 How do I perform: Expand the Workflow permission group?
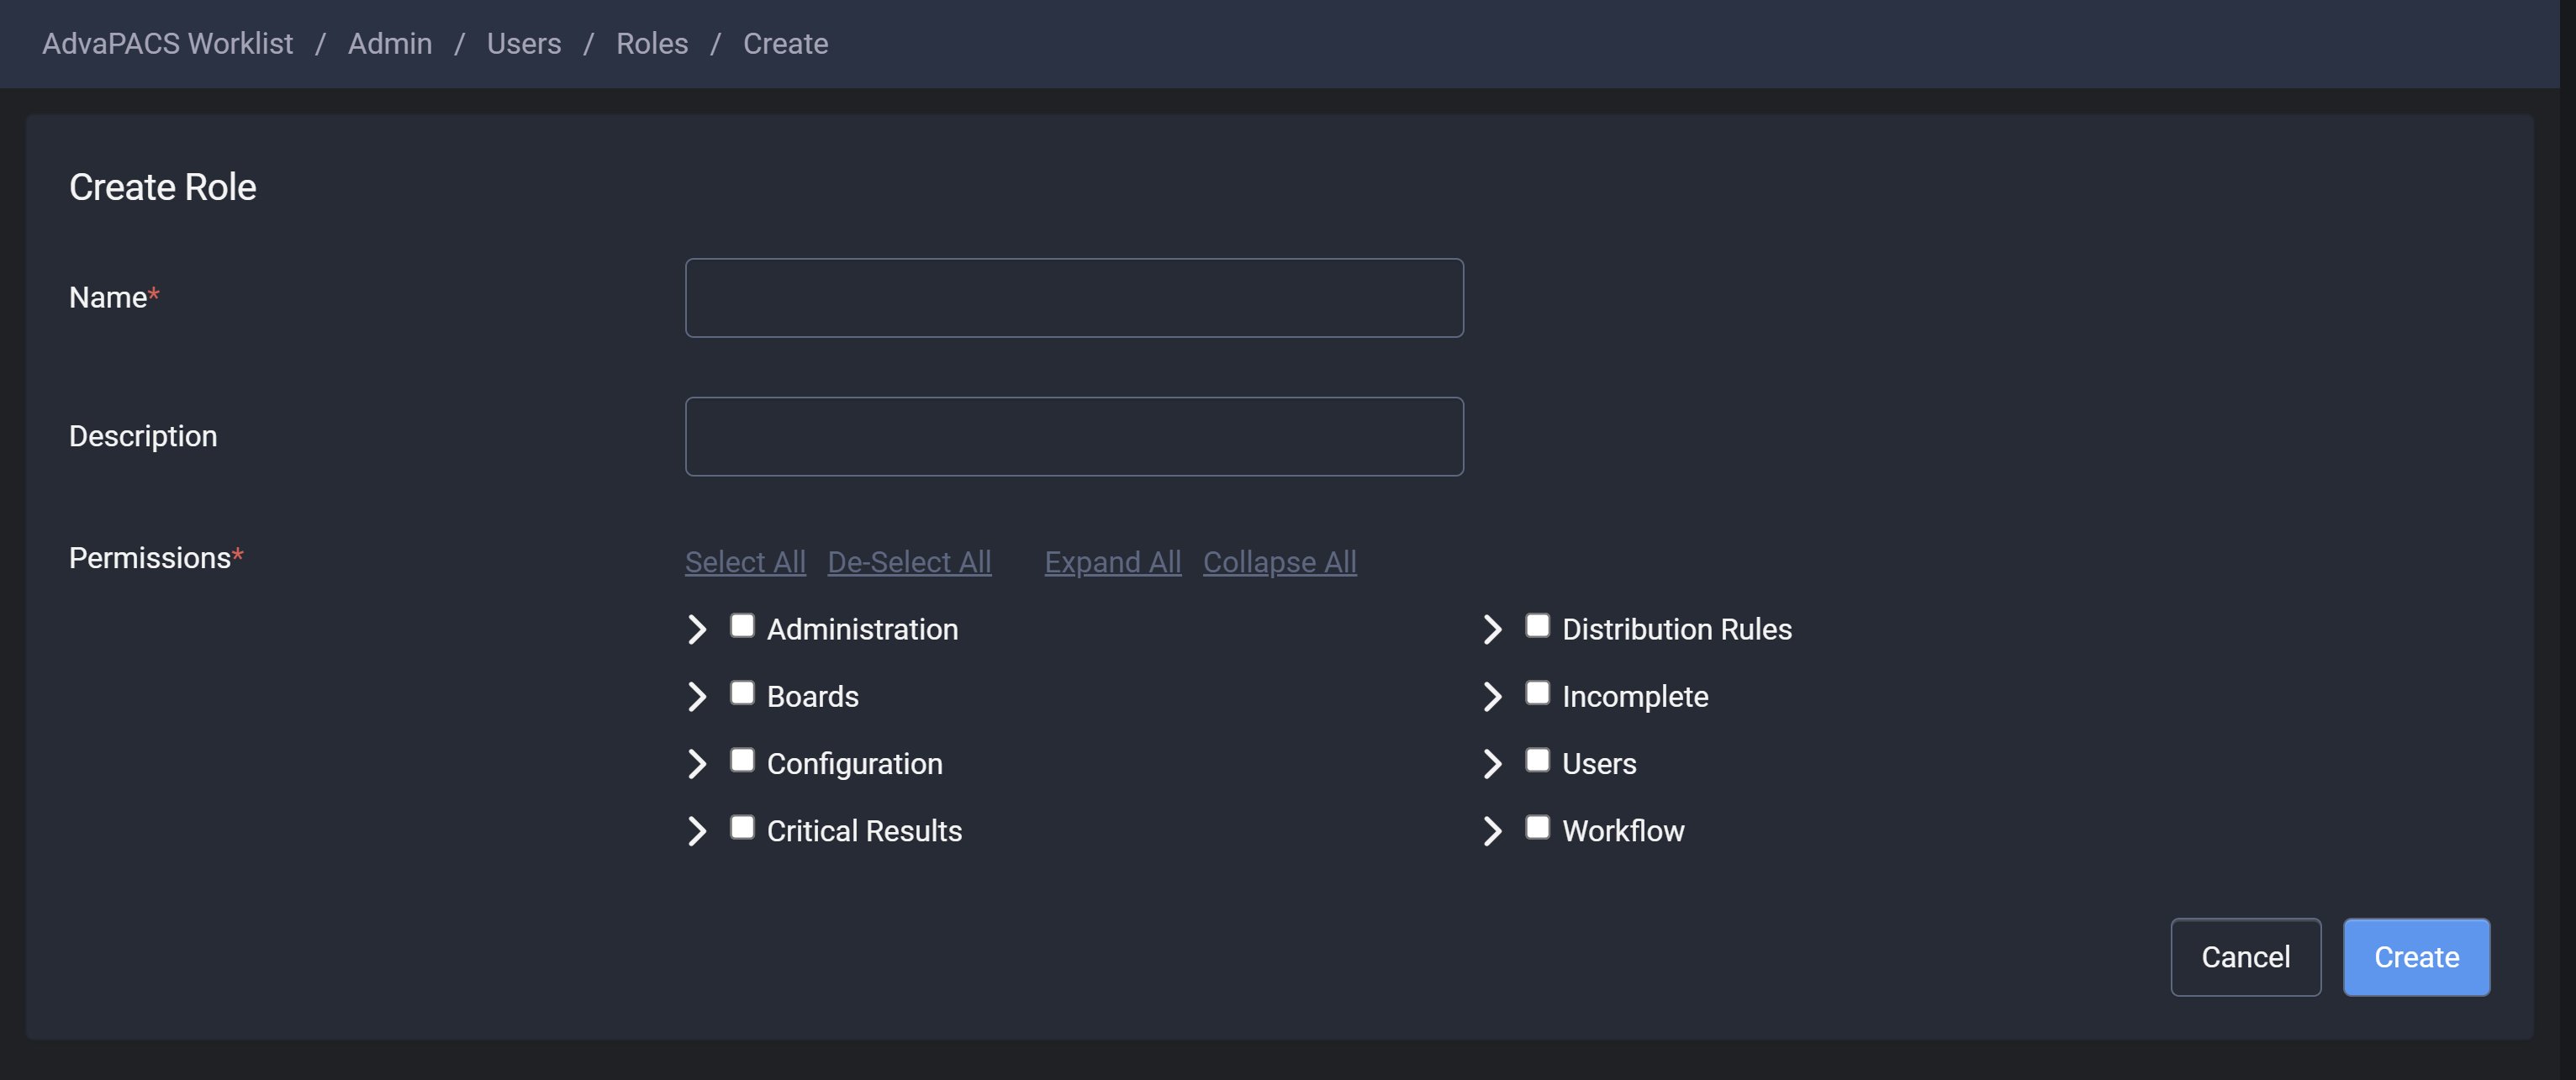[x=1492, y=831]
